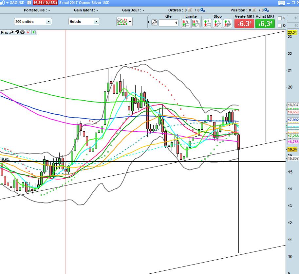The width and height of the screenshot is (299, 274).
Task: Enable the O checkbox
Action: coord(280,25)
